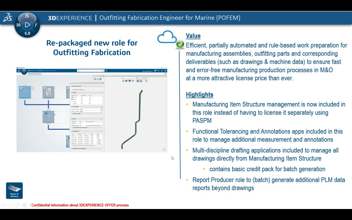The height and width of the screenshot is (220, 352).
Task: Select the highlighted first manufacturing item tile
Action: tap(25, 92)
